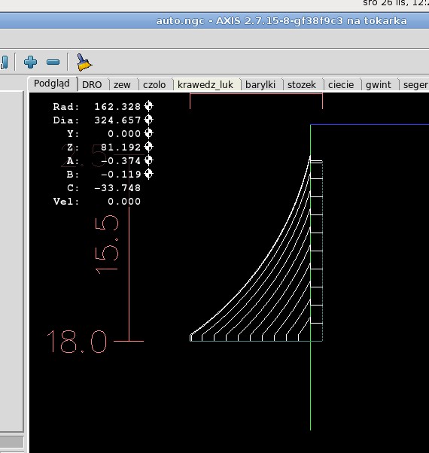Switch to the krawedz_luk tab

(x=205, y=84)
